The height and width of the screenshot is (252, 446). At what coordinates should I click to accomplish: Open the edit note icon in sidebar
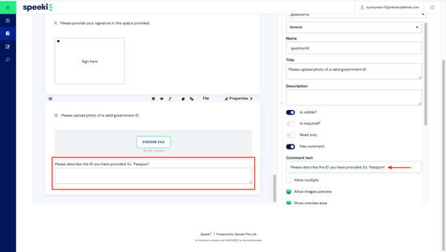(8, 47)
